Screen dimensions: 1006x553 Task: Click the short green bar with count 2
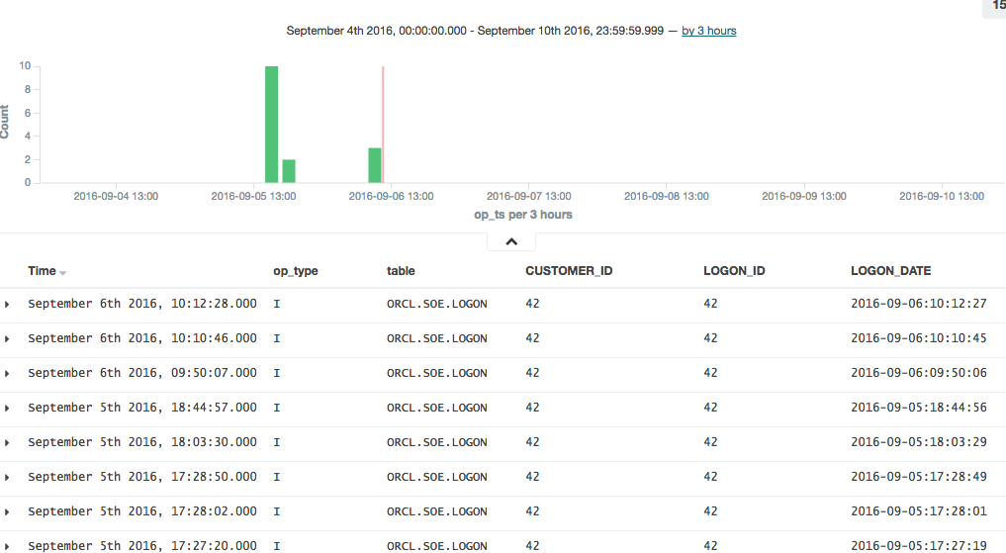[x=289, y=171]
